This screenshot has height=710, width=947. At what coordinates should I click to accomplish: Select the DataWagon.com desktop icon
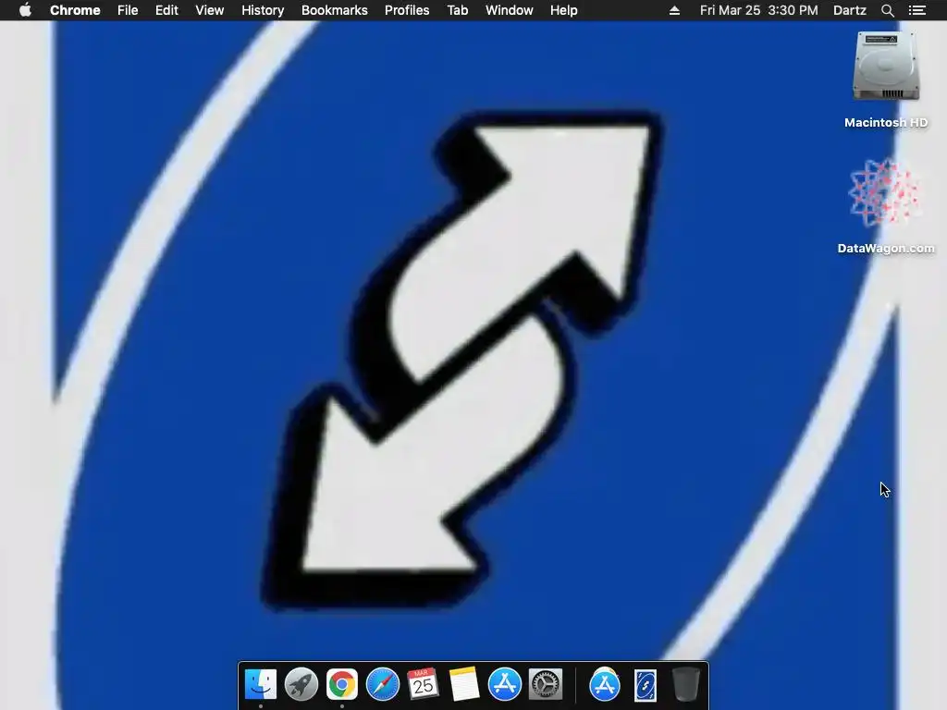(x=886, y=193)
